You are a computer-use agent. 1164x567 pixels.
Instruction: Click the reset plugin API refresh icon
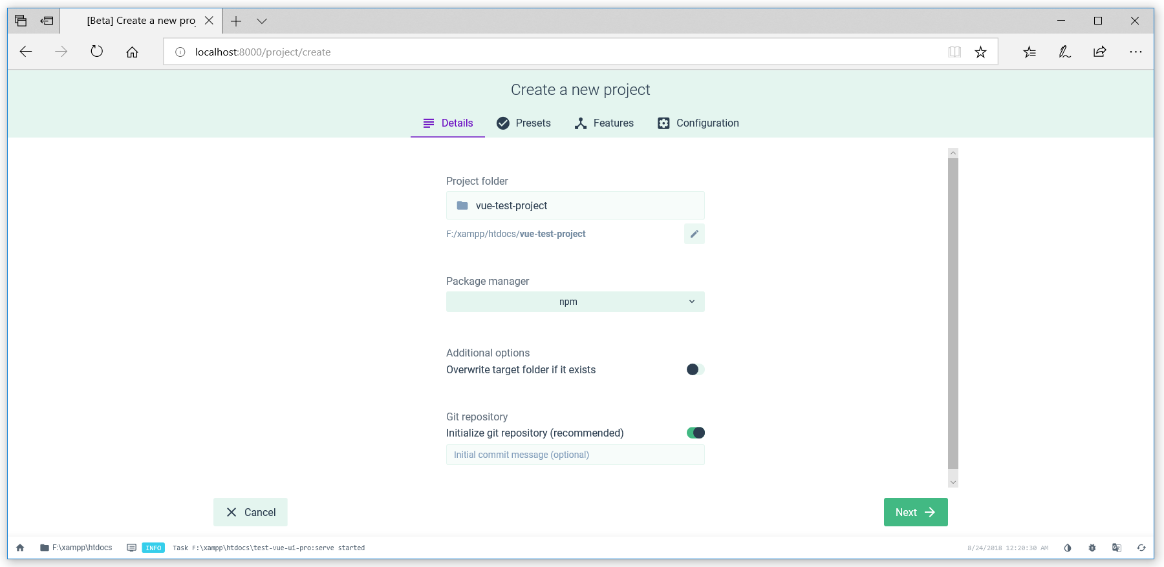tap(1141, 548)
